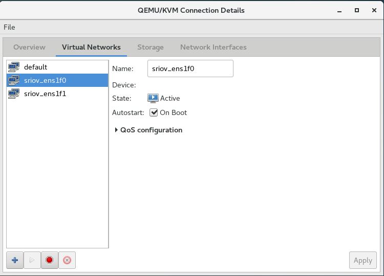Expand the QoS configuration section
The width and height of the screenshot is (384, 276).
148,130
